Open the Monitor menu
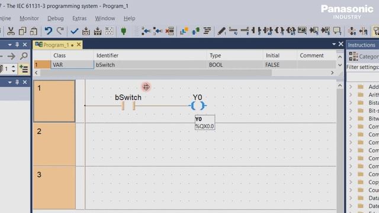 (29, 18)
